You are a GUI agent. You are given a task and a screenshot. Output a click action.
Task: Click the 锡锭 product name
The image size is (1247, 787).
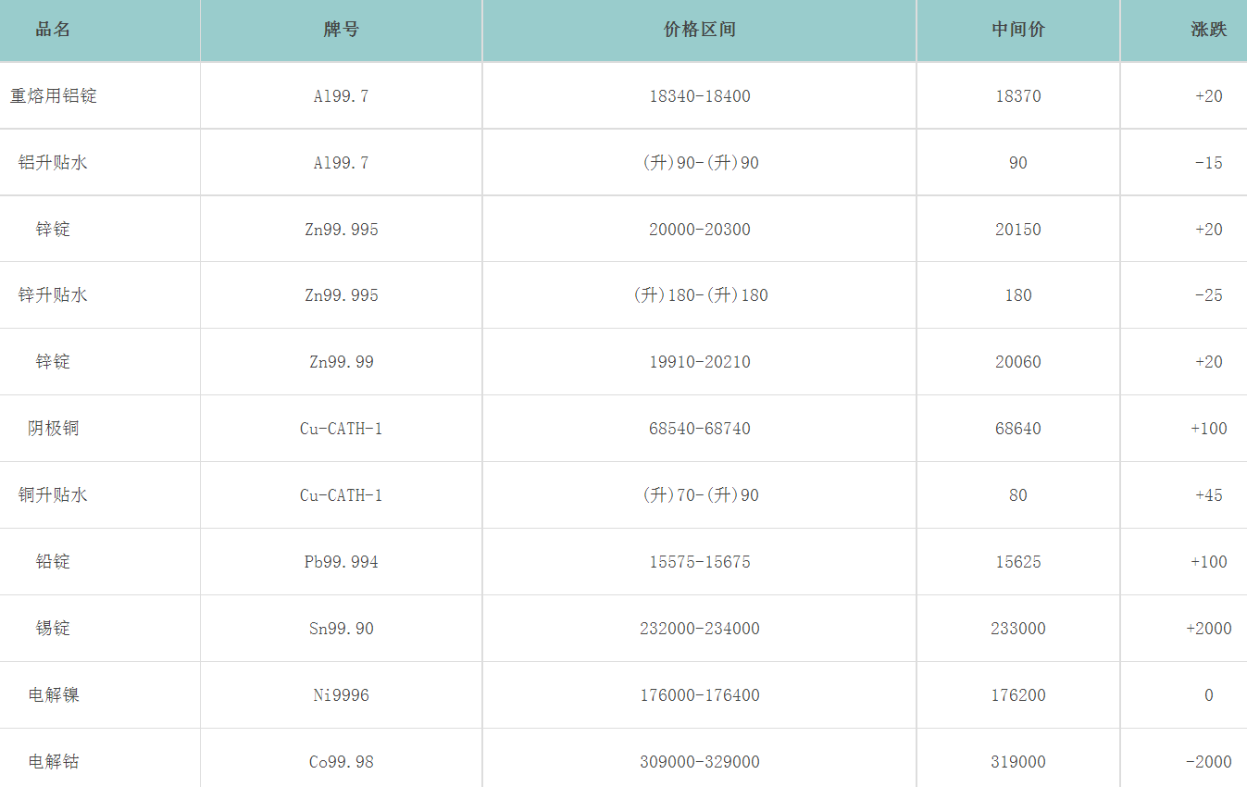click(x=53, y=629)
